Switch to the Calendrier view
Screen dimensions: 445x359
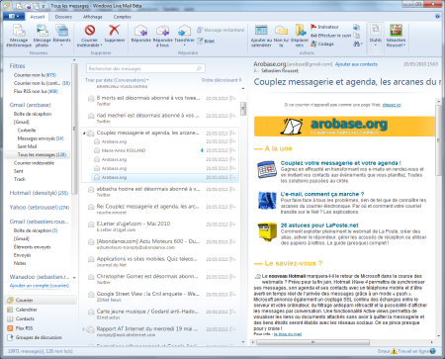[x=41, y=310]
